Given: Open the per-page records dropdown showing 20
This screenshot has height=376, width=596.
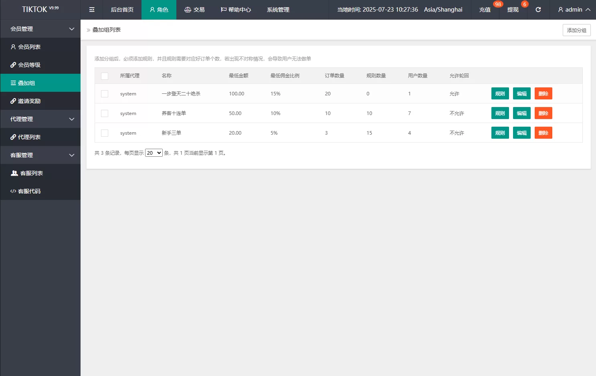Looking at the screenshot, I should click(154, 153).
